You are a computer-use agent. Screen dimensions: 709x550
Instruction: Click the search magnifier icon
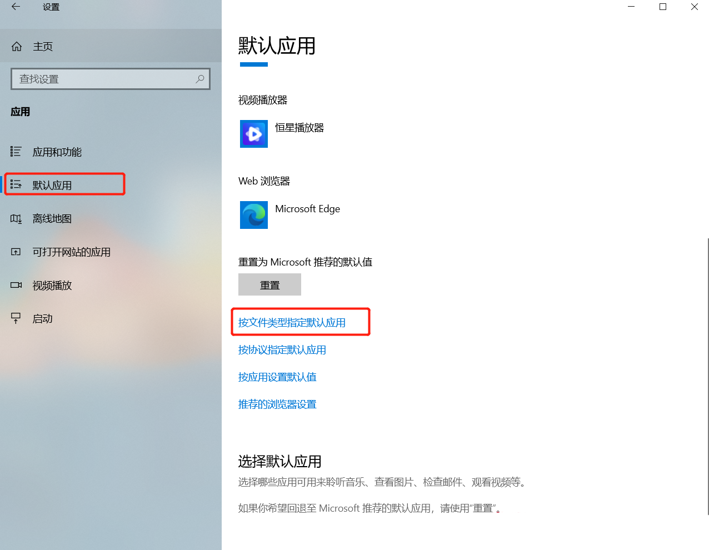point(200,79)
